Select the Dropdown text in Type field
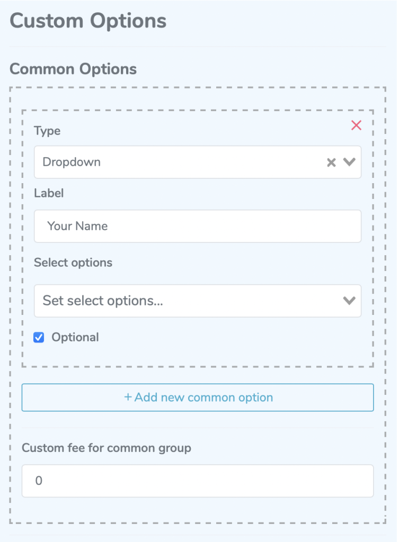This screenshot has height=542, width=399. click(x=72, y=162)
